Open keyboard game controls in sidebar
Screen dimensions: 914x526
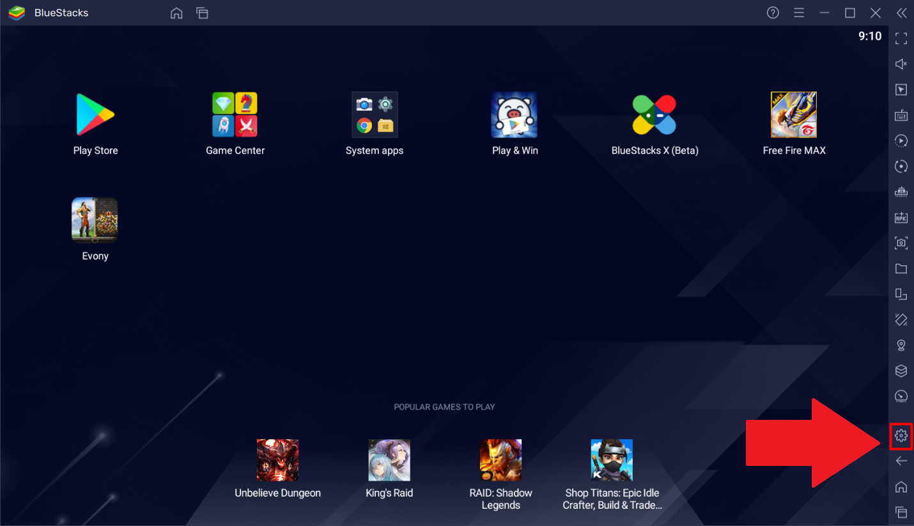click(x=901, y=115)
